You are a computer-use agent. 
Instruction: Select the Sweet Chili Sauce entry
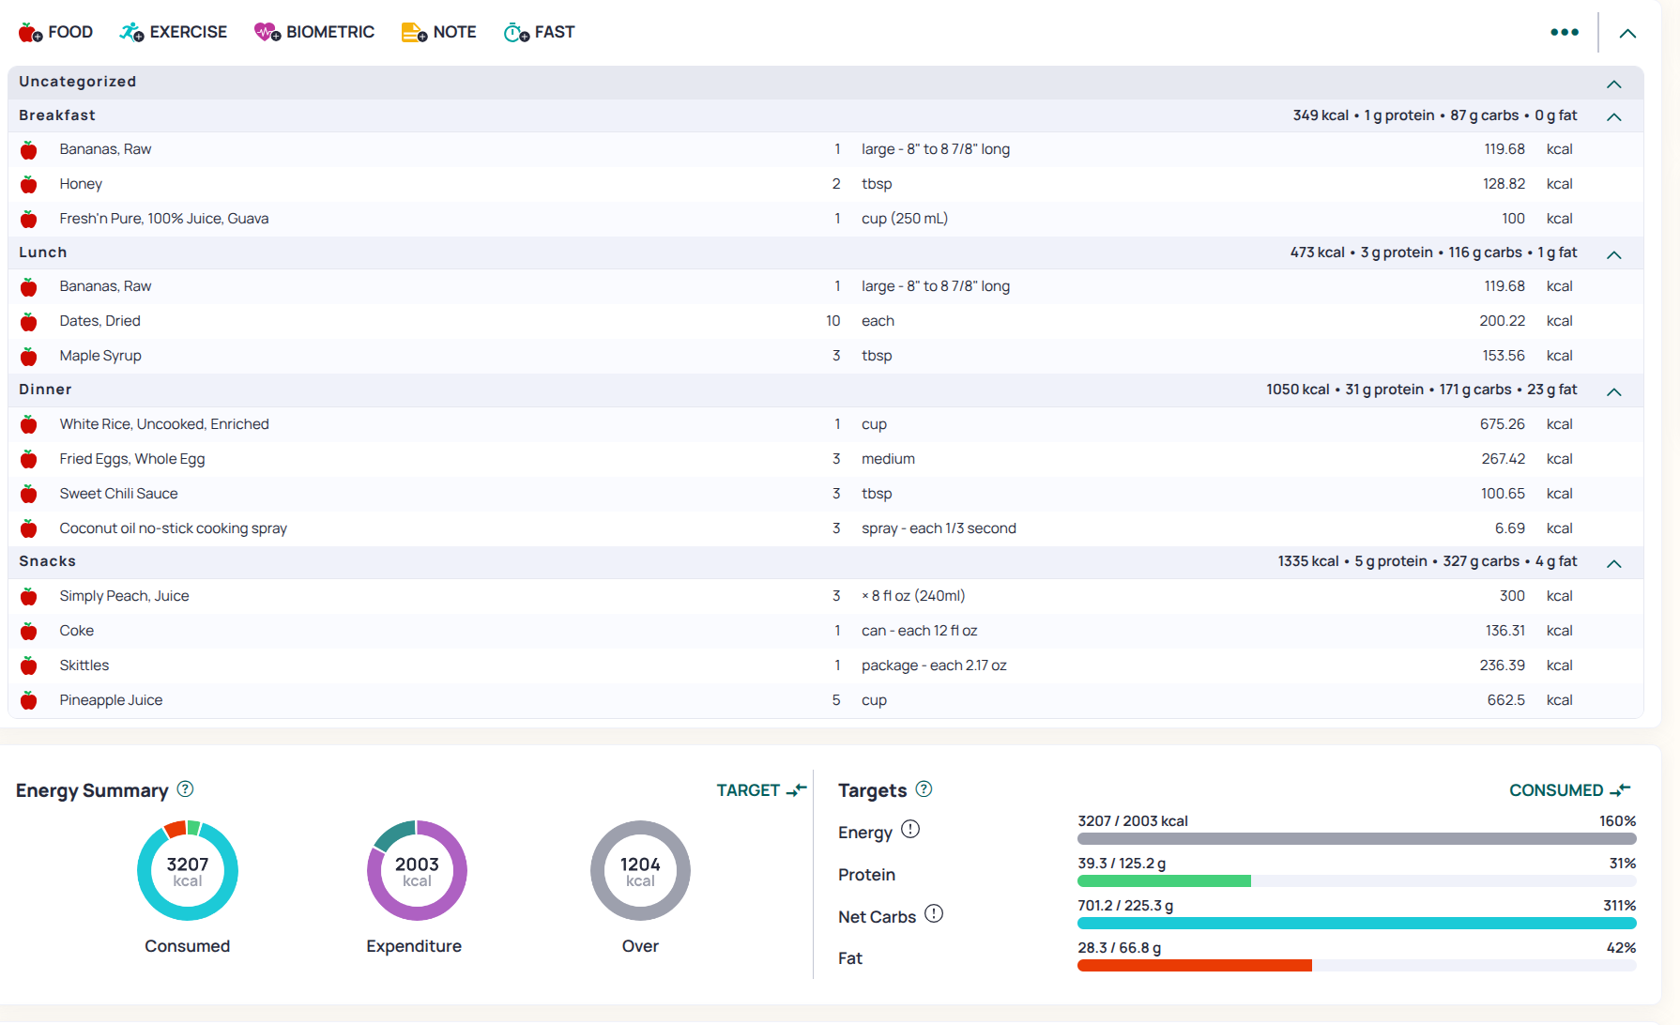(118, 494)
